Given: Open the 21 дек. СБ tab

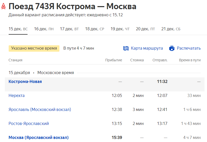Looking at the screenshot, I should (x=171, y=29).
